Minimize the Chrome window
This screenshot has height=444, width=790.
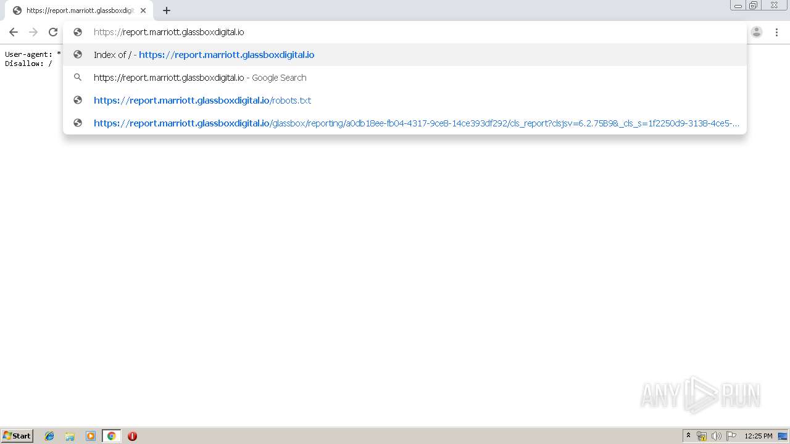coord(738,6)
